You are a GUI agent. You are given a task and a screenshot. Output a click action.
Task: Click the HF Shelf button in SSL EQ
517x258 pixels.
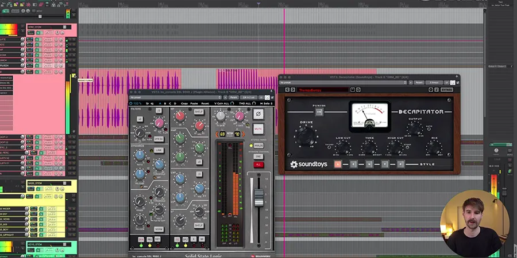[x=199, y=112]
